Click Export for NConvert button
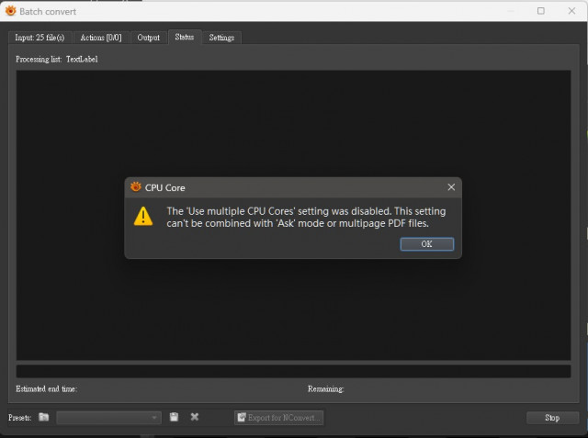588x438 pixels. pyautogui.click(x=279, y=418)
